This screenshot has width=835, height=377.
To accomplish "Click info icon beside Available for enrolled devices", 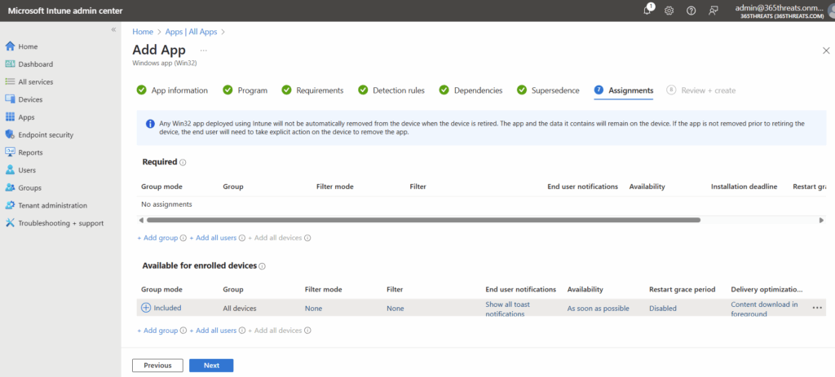I will tap(262, 266).
